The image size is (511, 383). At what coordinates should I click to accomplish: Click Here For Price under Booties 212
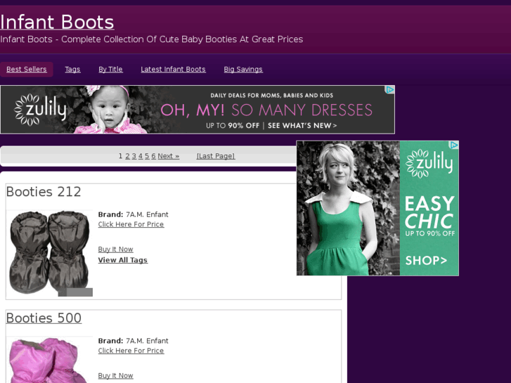coord(131,224)
